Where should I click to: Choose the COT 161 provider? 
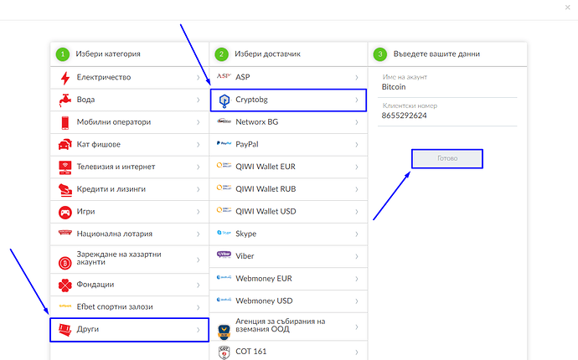[288, 351]
